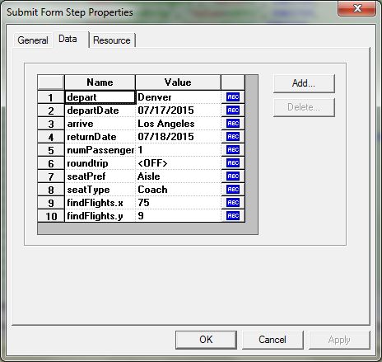This screenshot has height=362, width=382.
Task: Select the roundtrip name cell
Action: point(100,163)
